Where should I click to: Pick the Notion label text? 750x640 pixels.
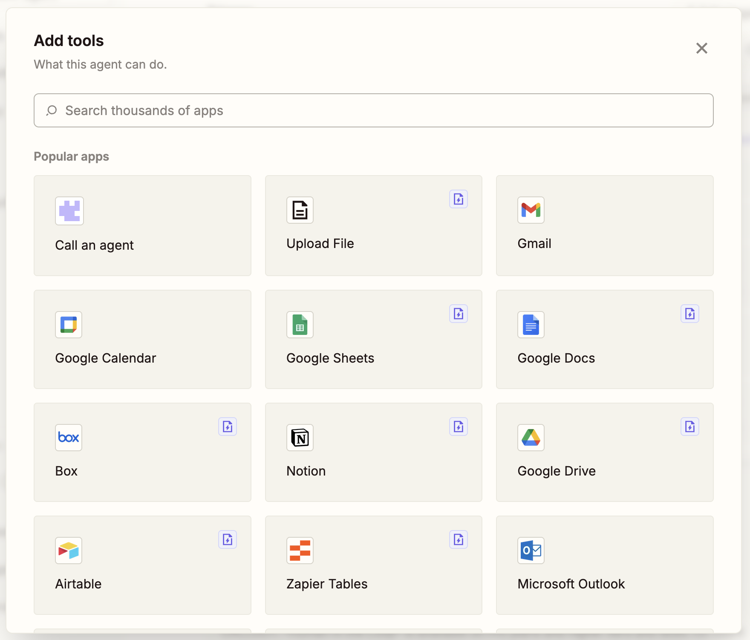coord(306,471)
